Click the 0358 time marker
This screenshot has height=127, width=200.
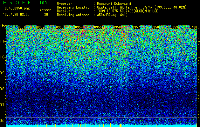click(x=155, y=27)
